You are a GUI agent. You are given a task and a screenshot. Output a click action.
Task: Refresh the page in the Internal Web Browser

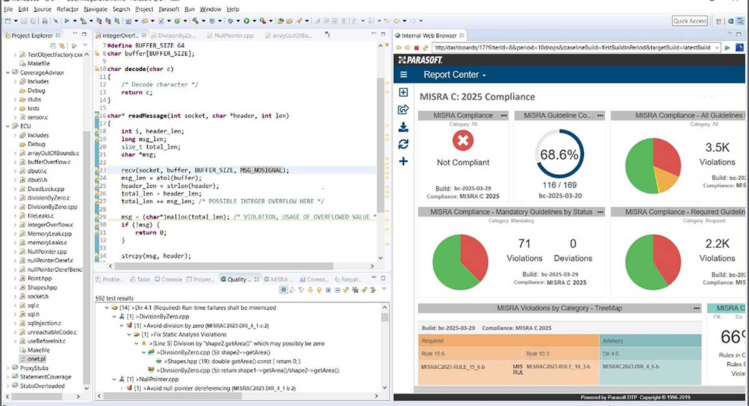(425, 47)
